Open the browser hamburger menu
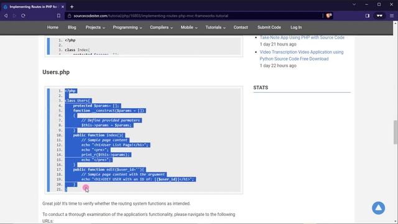This screenshot has width=398, height=224. 392,16
